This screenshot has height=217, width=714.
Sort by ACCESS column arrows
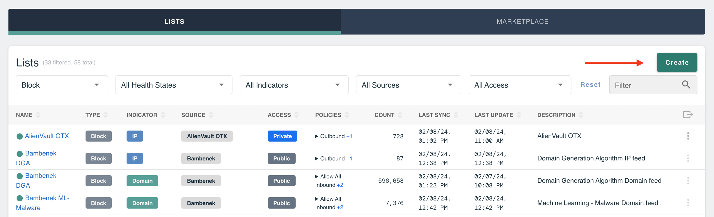(296, 115)
